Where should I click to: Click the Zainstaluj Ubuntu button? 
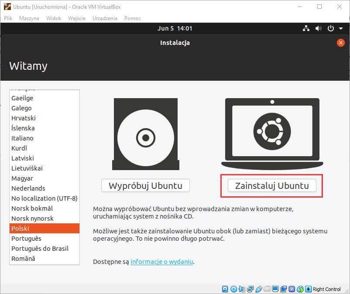pyautogui.click(x=272, y=185)
